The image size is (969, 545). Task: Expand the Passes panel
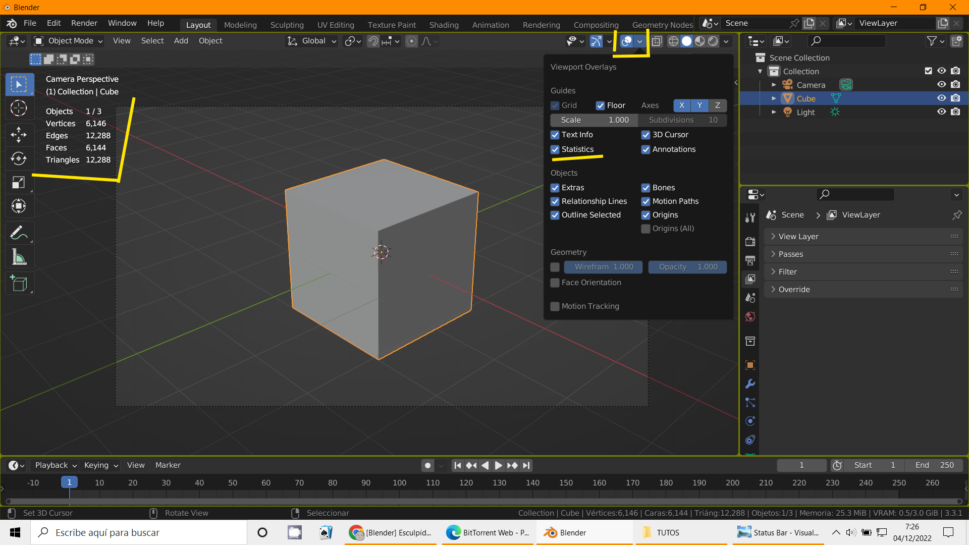click(x=790, y=254)
